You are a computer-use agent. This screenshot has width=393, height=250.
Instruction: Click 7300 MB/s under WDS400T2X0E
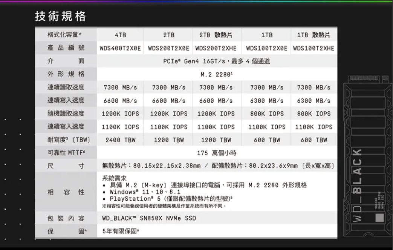coord(120,87)
